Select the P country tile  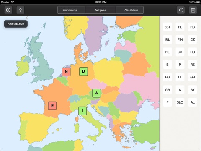(180, 65)
